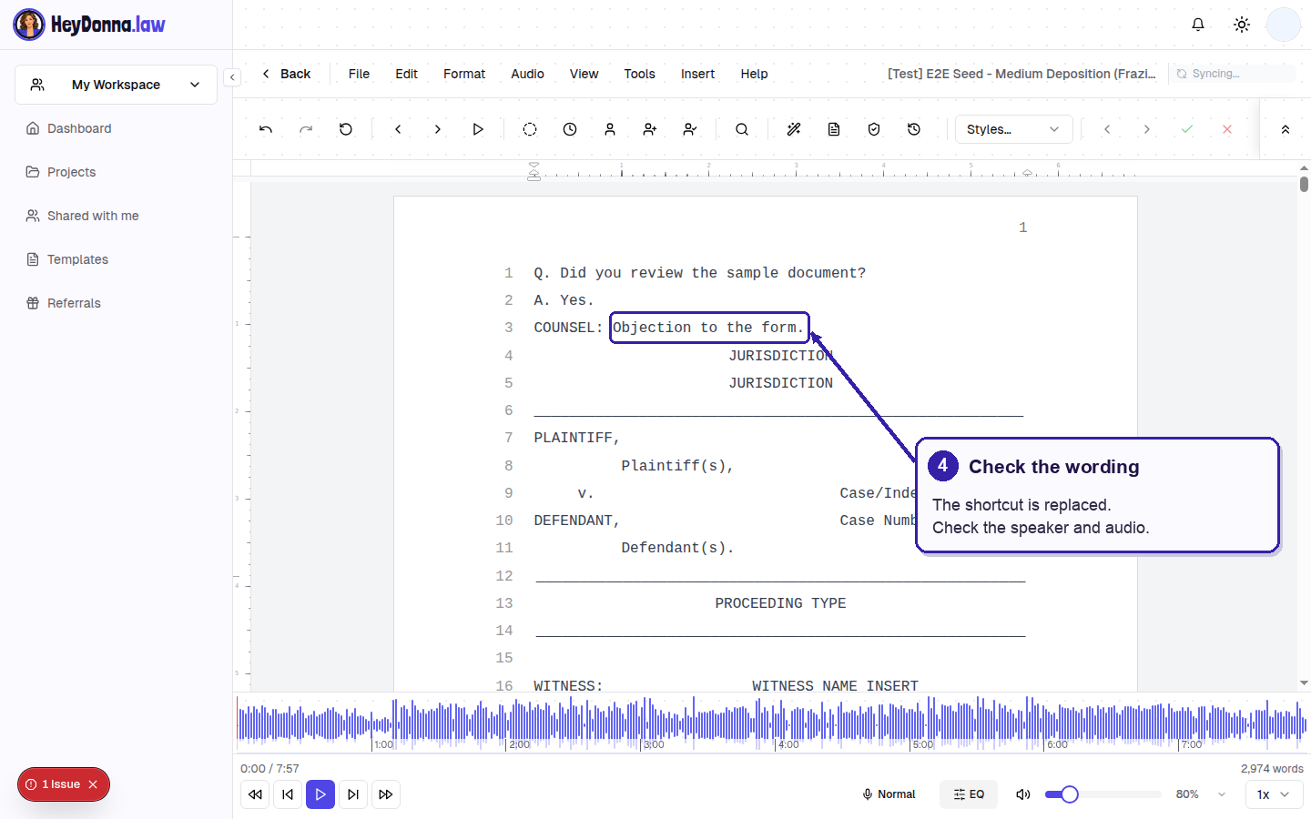The height and width of the screenshot is (819, 1311).
Task: Click the add speaker icon
Action: click(650, 129)
